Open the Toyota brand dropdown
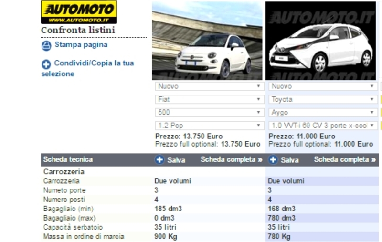The width and height of the screenshot is (382, 242). coord(323,99)
